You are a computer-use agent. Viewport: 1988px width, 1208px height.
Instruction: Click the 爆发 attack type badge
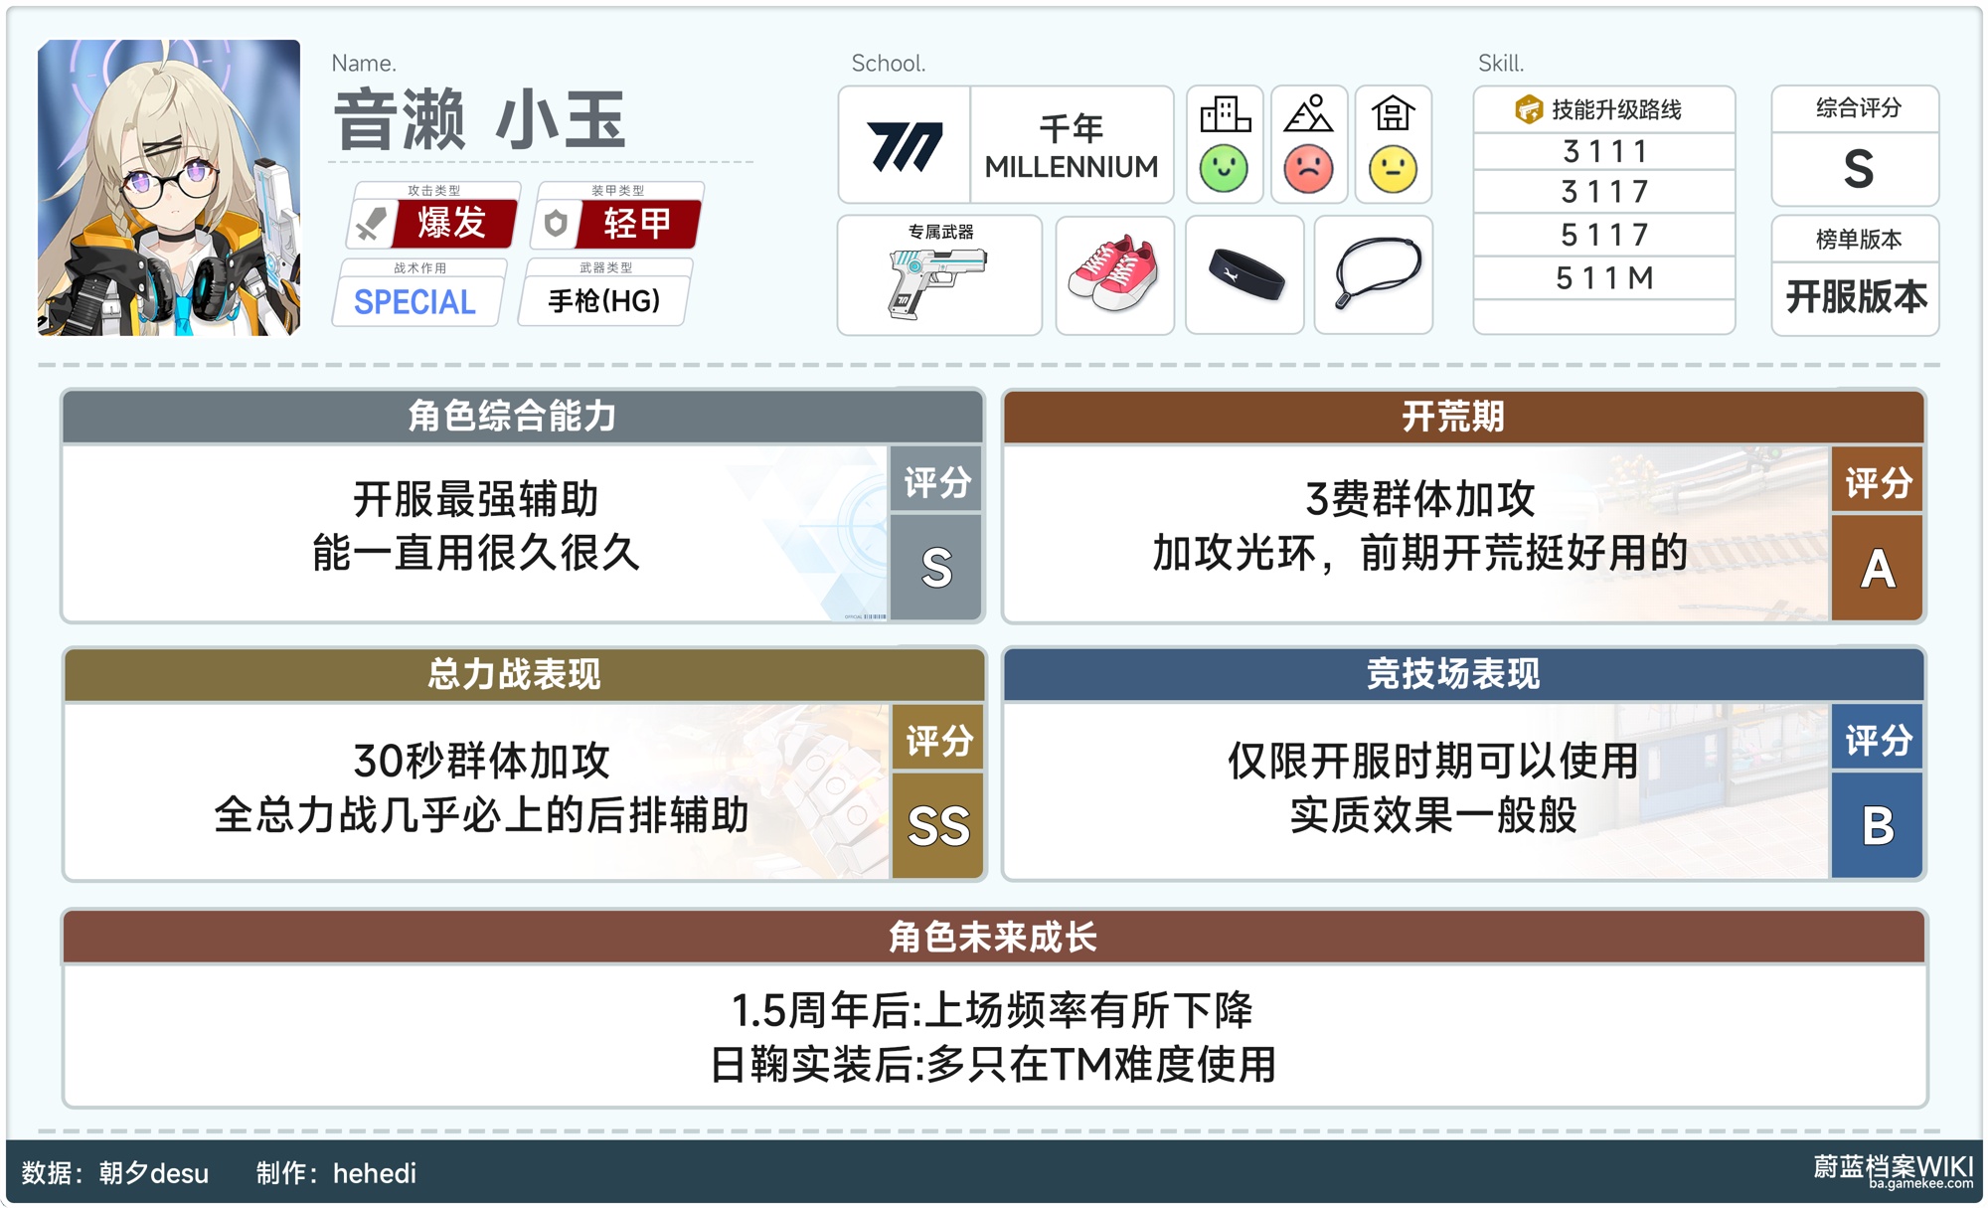pyautogui.click(x=452, y=224)
